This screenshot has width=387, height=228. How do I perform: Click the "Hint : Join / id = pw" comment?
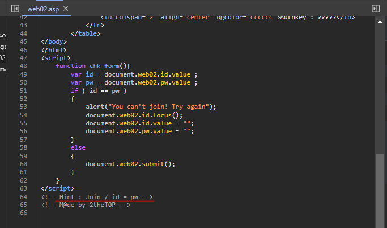click(97, 197)
